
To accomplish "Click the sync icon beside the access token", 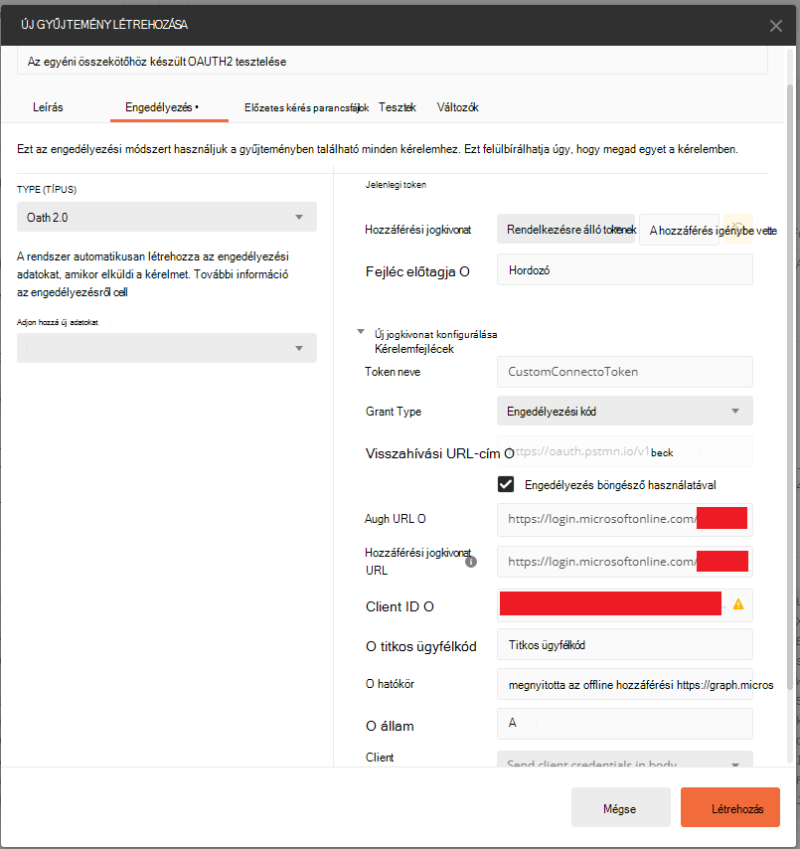I will 737,229.
